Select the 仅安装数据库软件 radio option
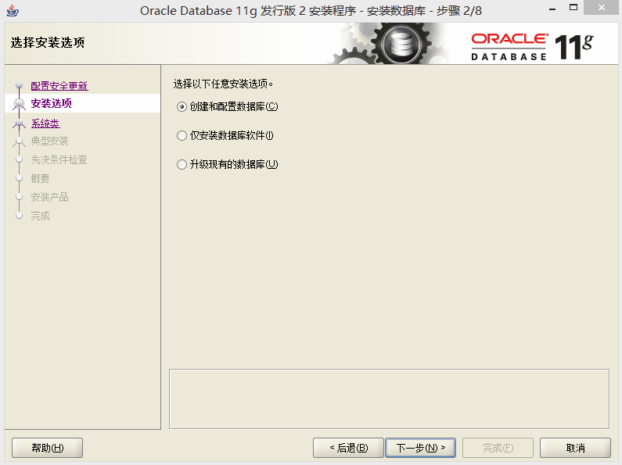Viewport: 622px width, 465px height. tap(182, 136)
